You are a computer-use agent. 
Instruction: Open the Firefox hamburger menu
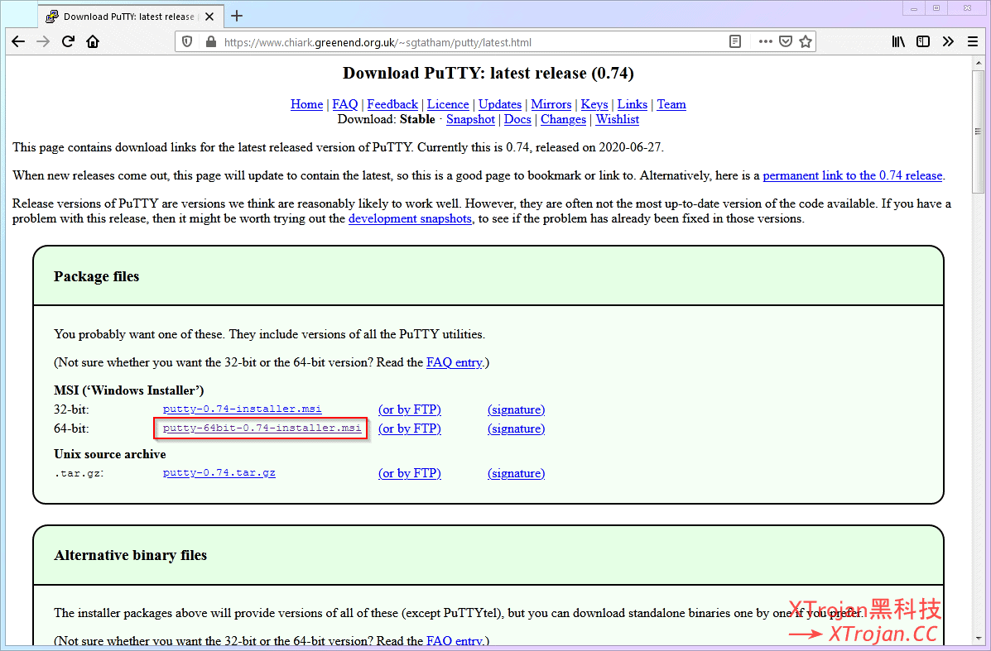point(973,42)
